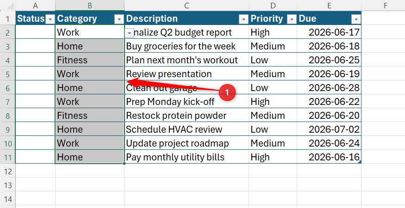
Task: Select row 7 header
Action: point(8,101)
